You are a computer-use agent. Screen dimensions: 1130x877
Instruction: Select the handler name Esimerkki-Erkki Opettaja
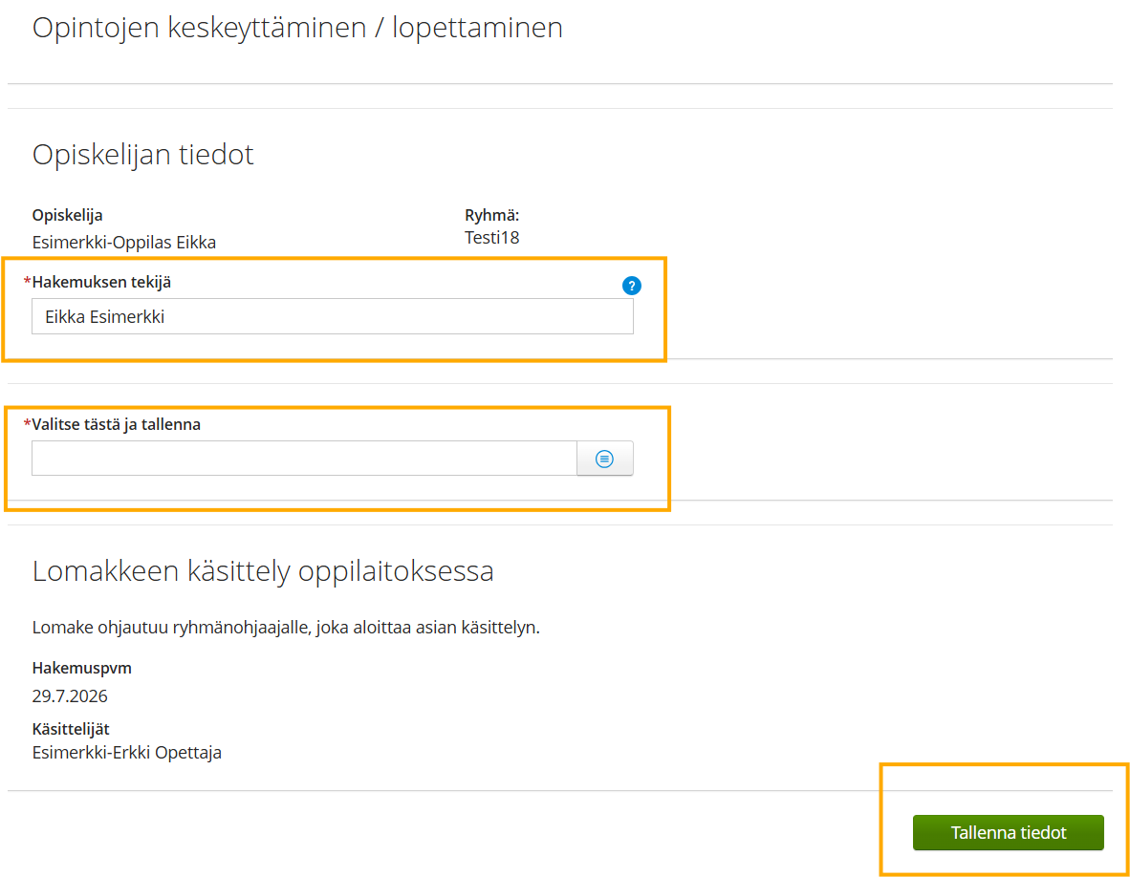coord(127,753)
